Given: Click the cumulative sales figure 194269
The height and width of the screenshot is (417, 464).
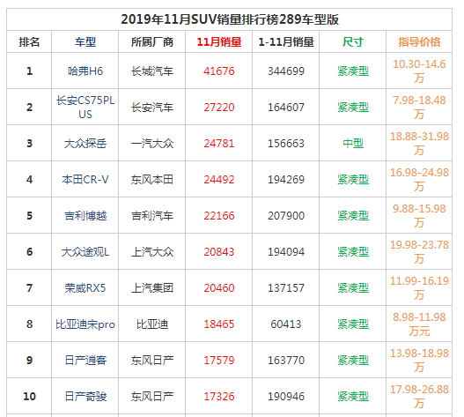Looking at the screenshot, I should pos(286,180).
